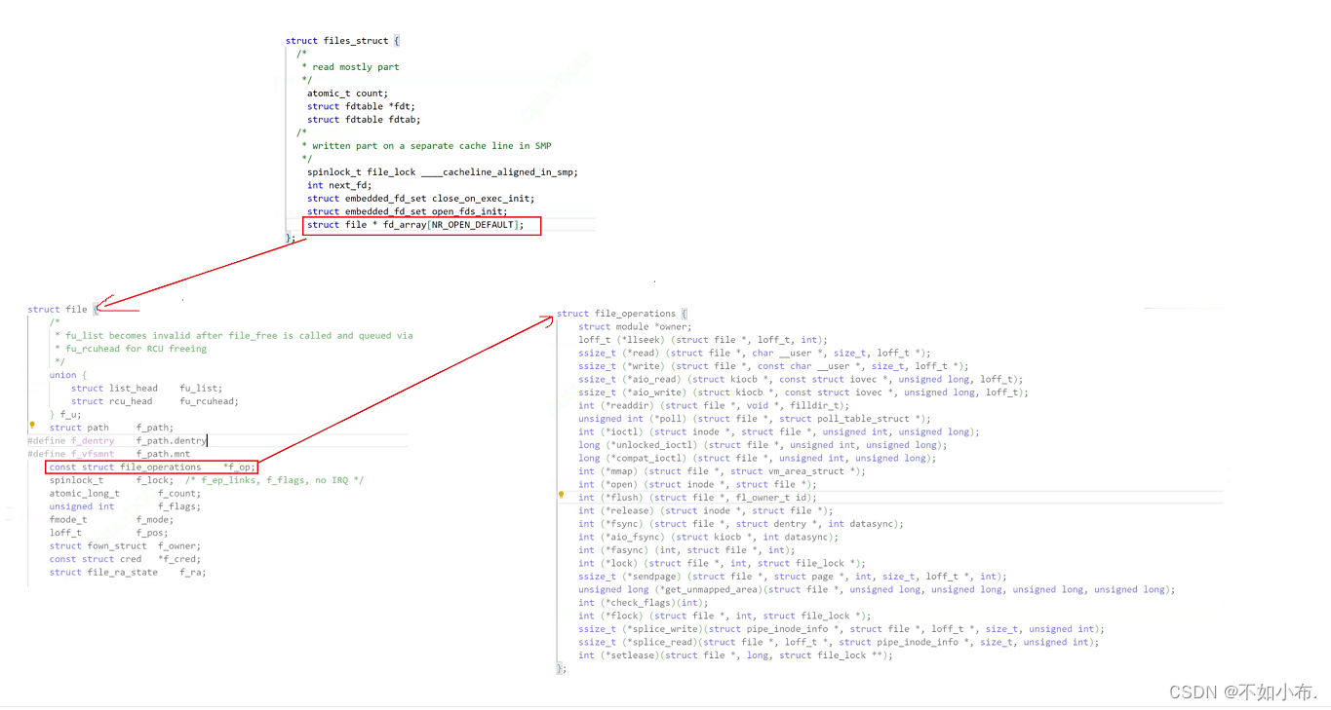Click the 'int next_fd;' line
The width and height of the screenshot is (1331, 710).
click(339, 185)
